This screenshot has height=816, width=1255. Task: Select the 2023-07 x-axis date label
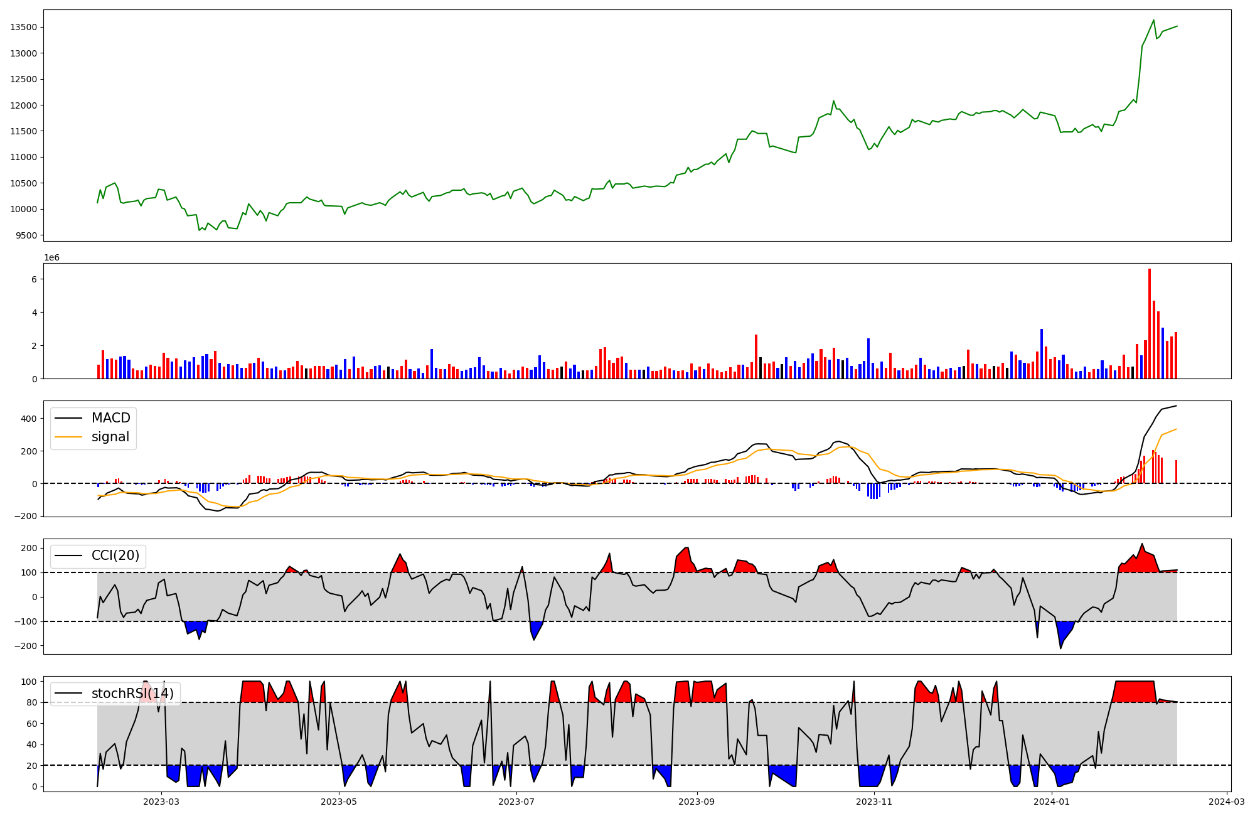coord(516,801)
